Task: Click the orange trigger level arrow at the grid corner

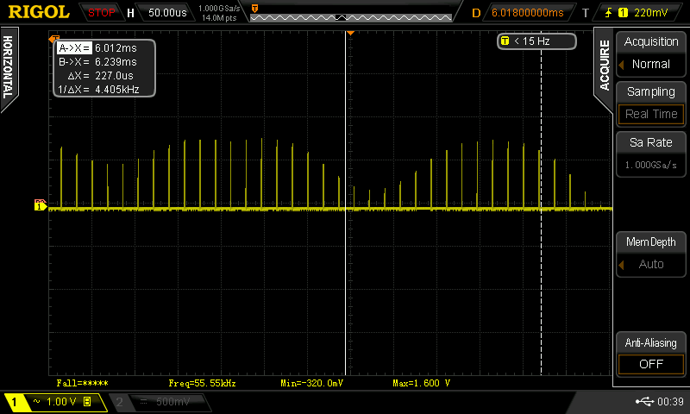Action: (x=53, y=39)
